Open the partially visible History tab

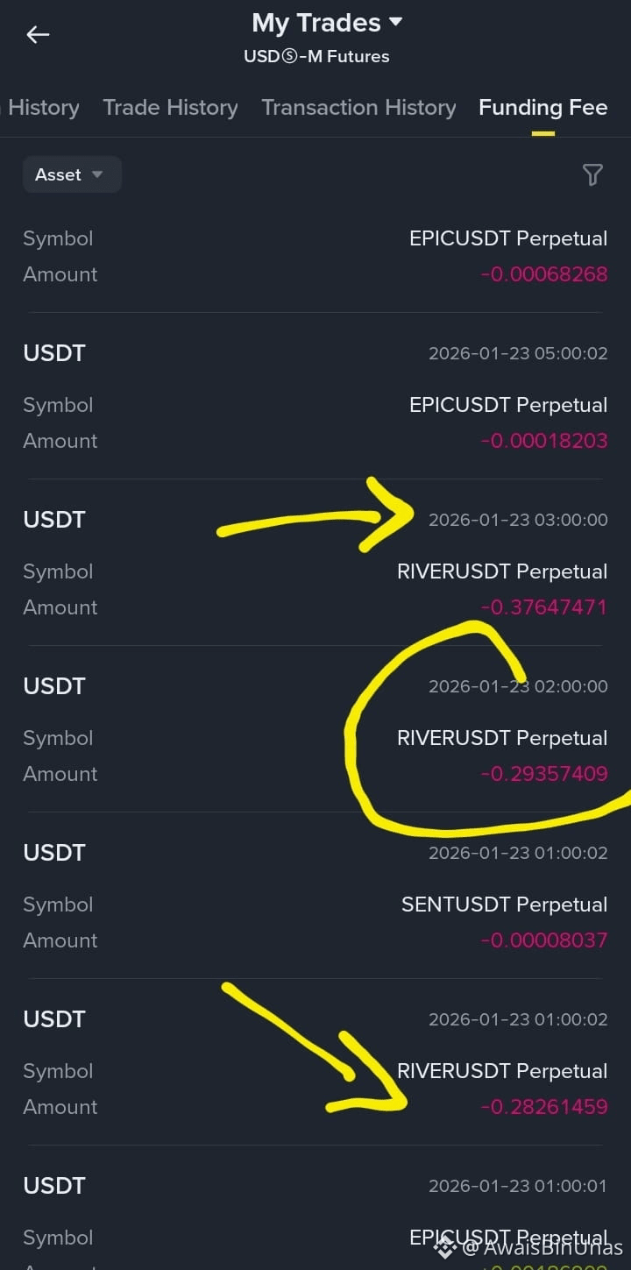(40, 108)
